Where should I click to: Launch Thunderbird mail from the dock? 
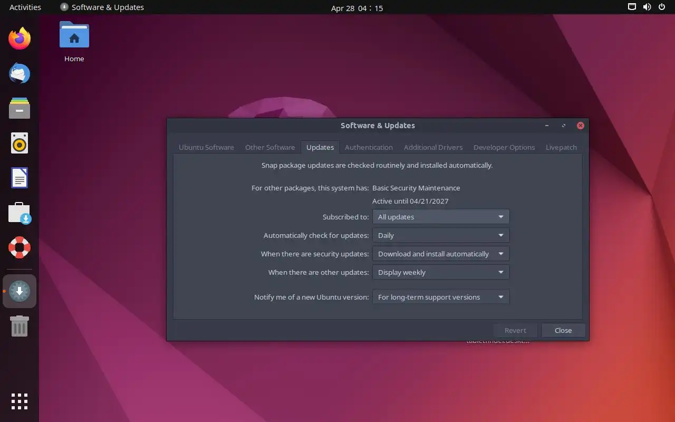pos(20,73)
